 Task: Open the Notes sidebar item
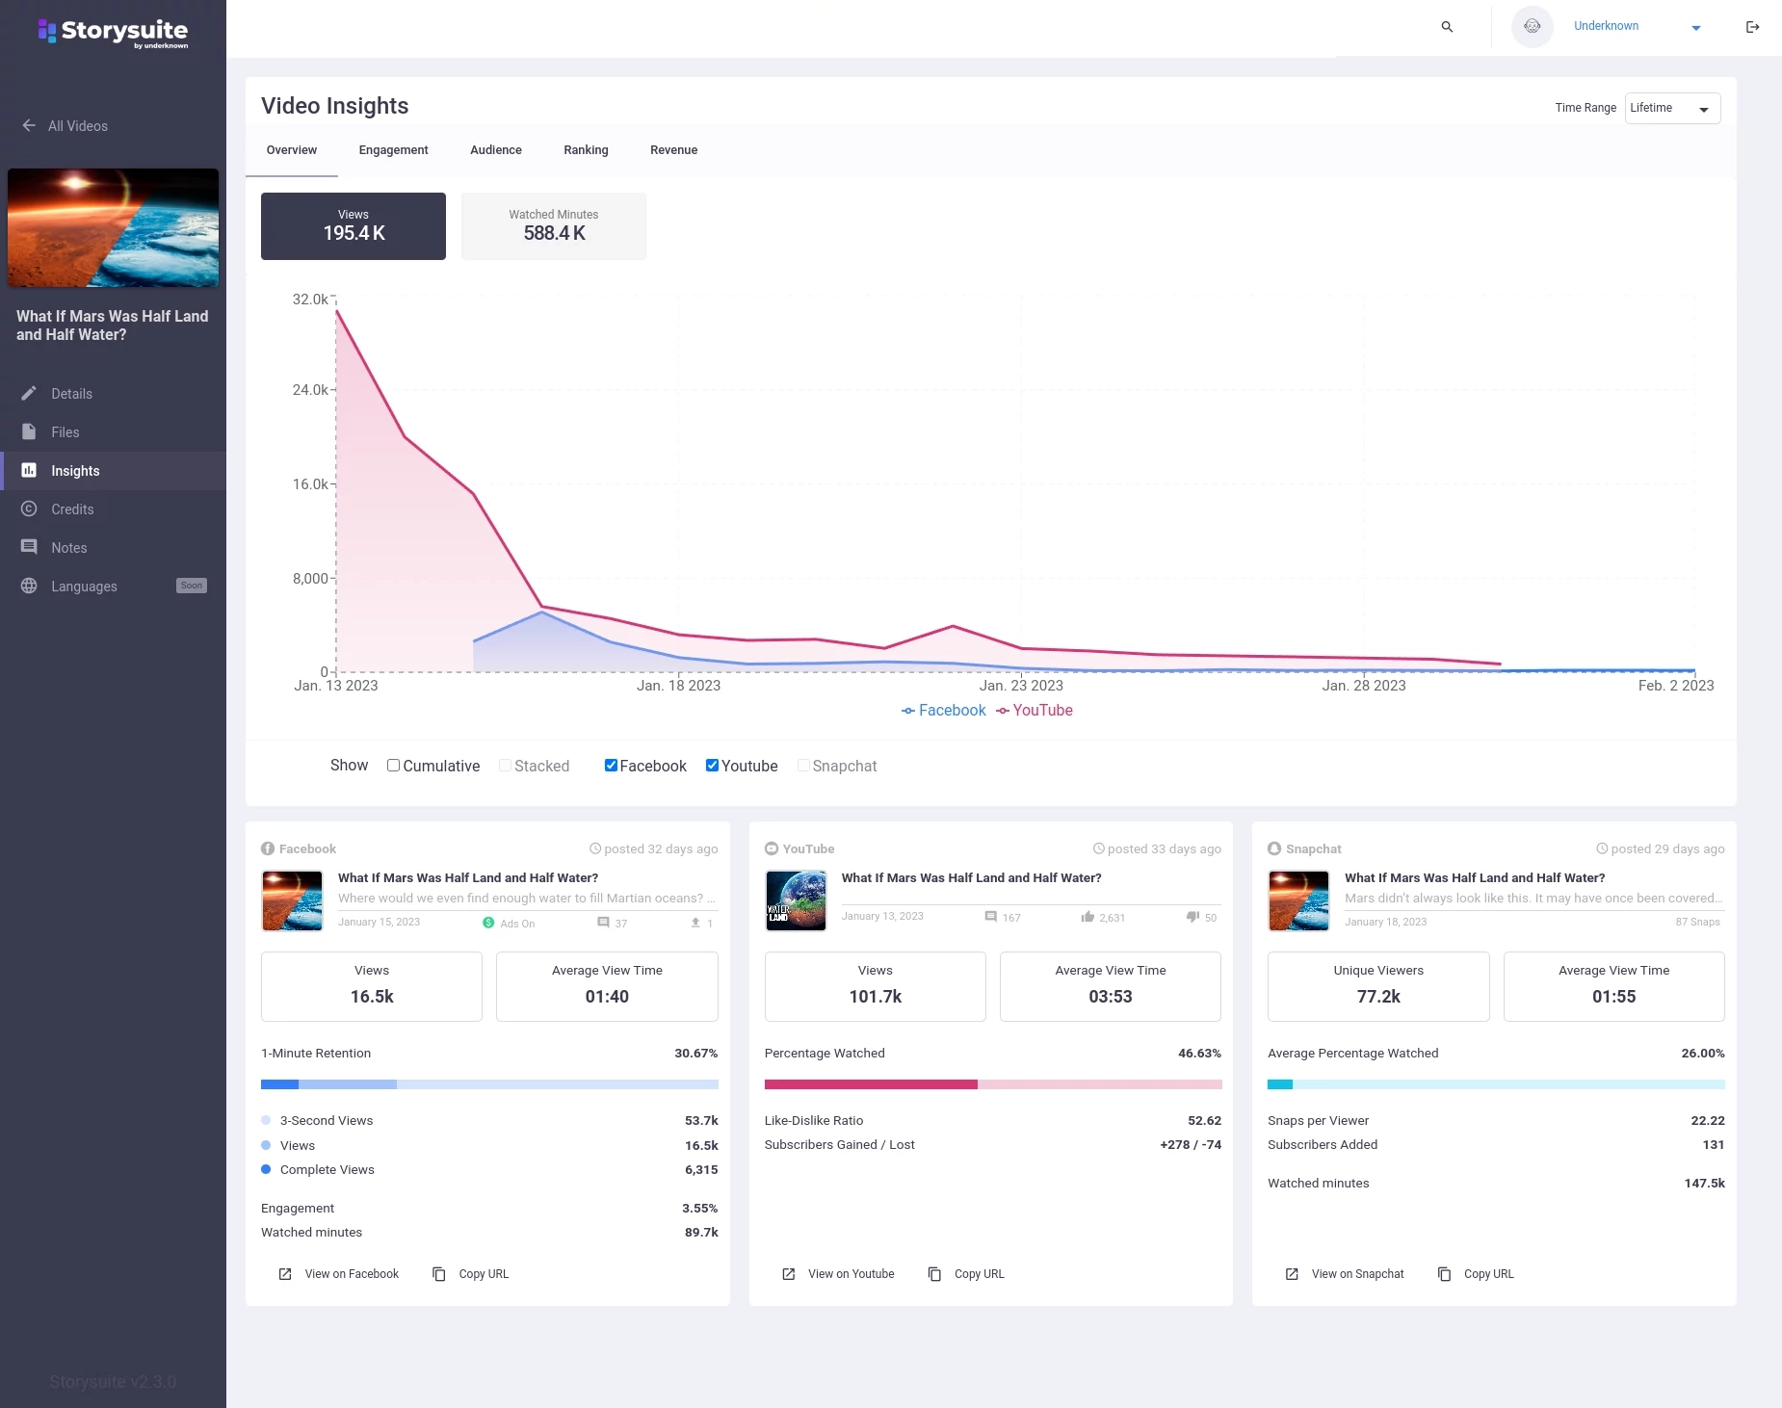[113, 547]
